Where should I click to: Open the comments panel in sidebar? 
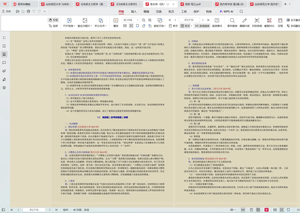coord(4,63)
